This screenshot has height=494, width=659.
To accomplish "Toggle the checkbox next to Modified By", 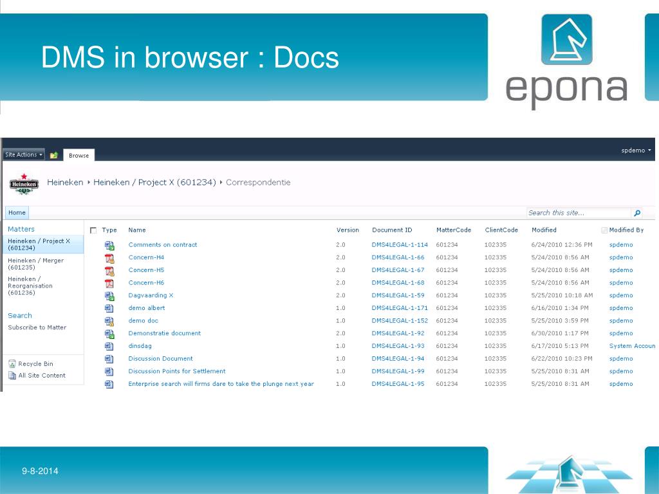I will click(x=604, y=230).
